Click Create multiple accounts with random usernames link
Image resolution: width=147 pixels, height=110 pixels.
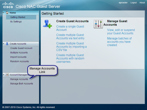pyautogui.click(x=70, y=58)
